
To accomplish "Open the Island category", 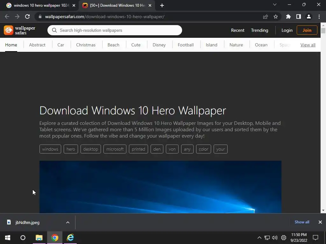I will [211, 45].
